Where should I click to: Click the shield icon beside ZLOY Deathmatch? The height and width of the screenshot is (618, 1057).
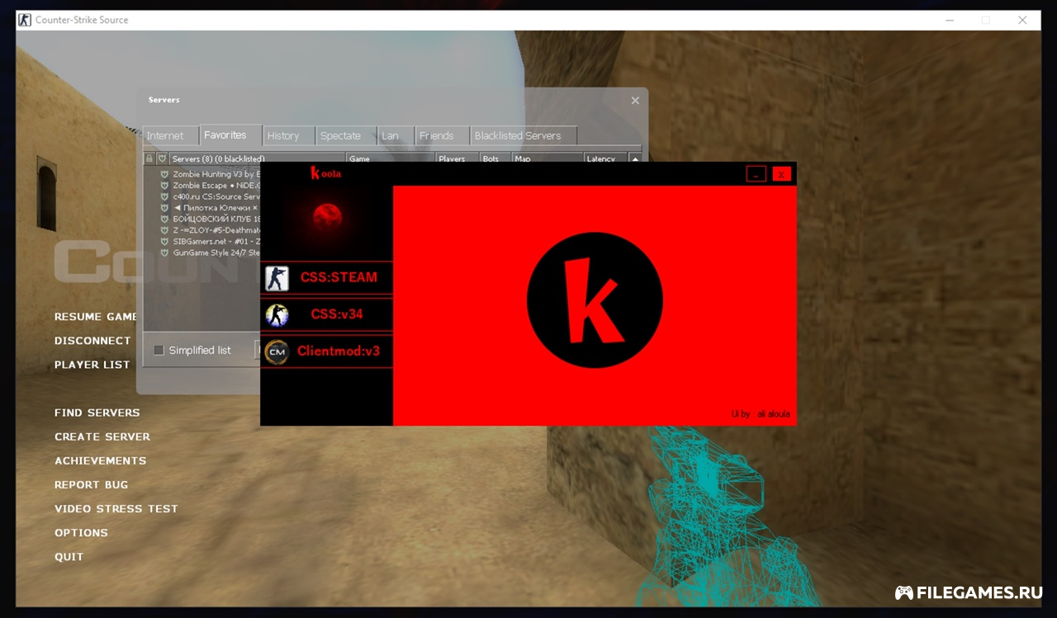[x=164, y=230]
